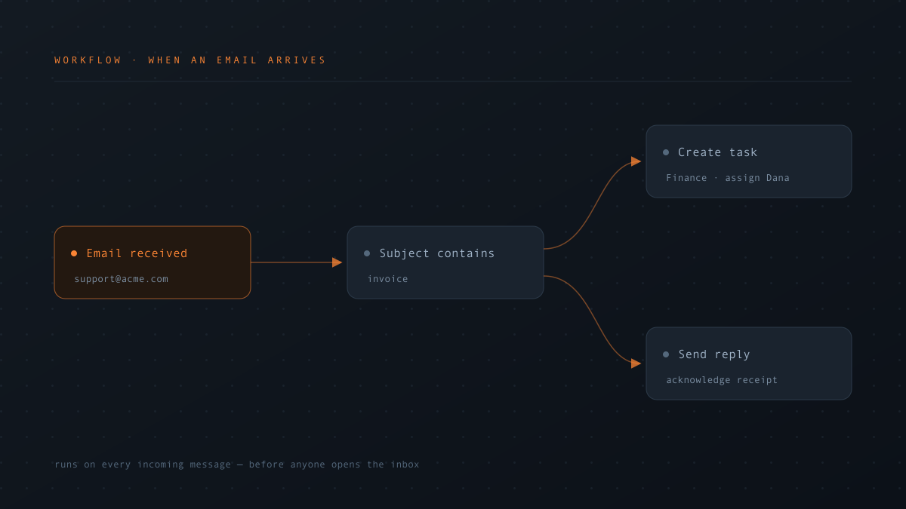Click the 'Subject contains' title text
Viewport: 906px width, 509px height.
point(437,253)
